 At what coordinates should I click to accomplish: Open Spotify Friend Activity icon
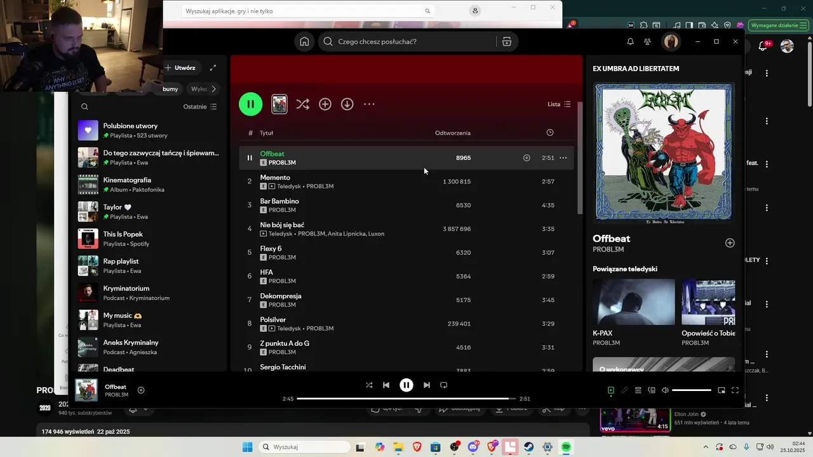[647, 41]
